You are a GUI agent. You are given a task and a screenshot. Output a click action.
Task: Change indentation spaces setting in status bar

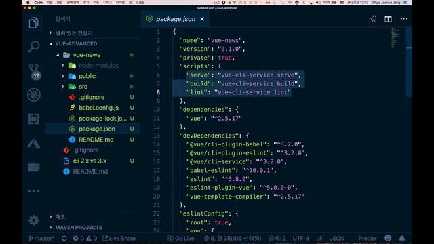[x=277, y=238]
